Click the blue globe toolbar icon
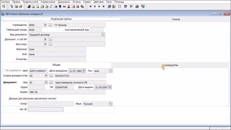 (60, 6)
